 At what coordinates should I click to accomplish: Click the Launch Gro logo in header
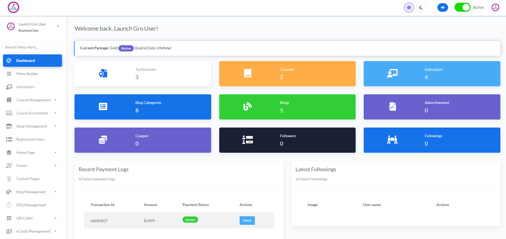coord(13,8)
